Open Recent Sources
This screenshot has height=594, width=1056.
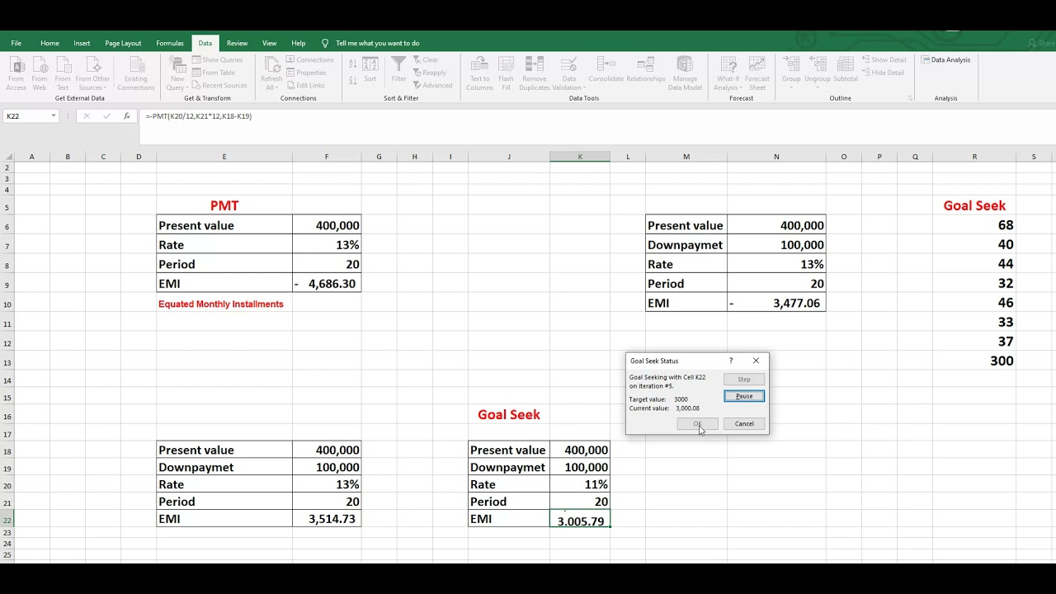[x=219, y=85]
